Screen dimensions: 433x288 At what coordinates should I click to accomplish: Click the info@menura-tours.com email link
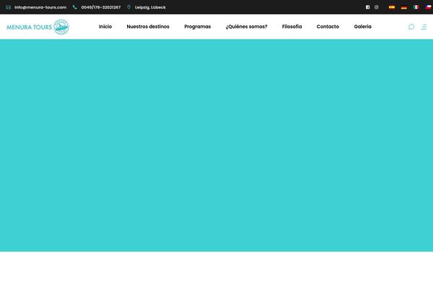coord(40,7)
